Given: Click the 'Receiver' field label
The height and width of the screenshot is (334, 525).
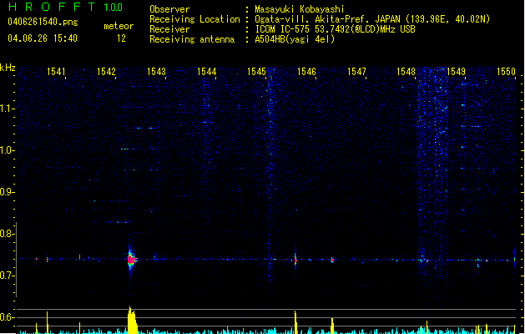Looking at the screenshot, I should [169, 29].
